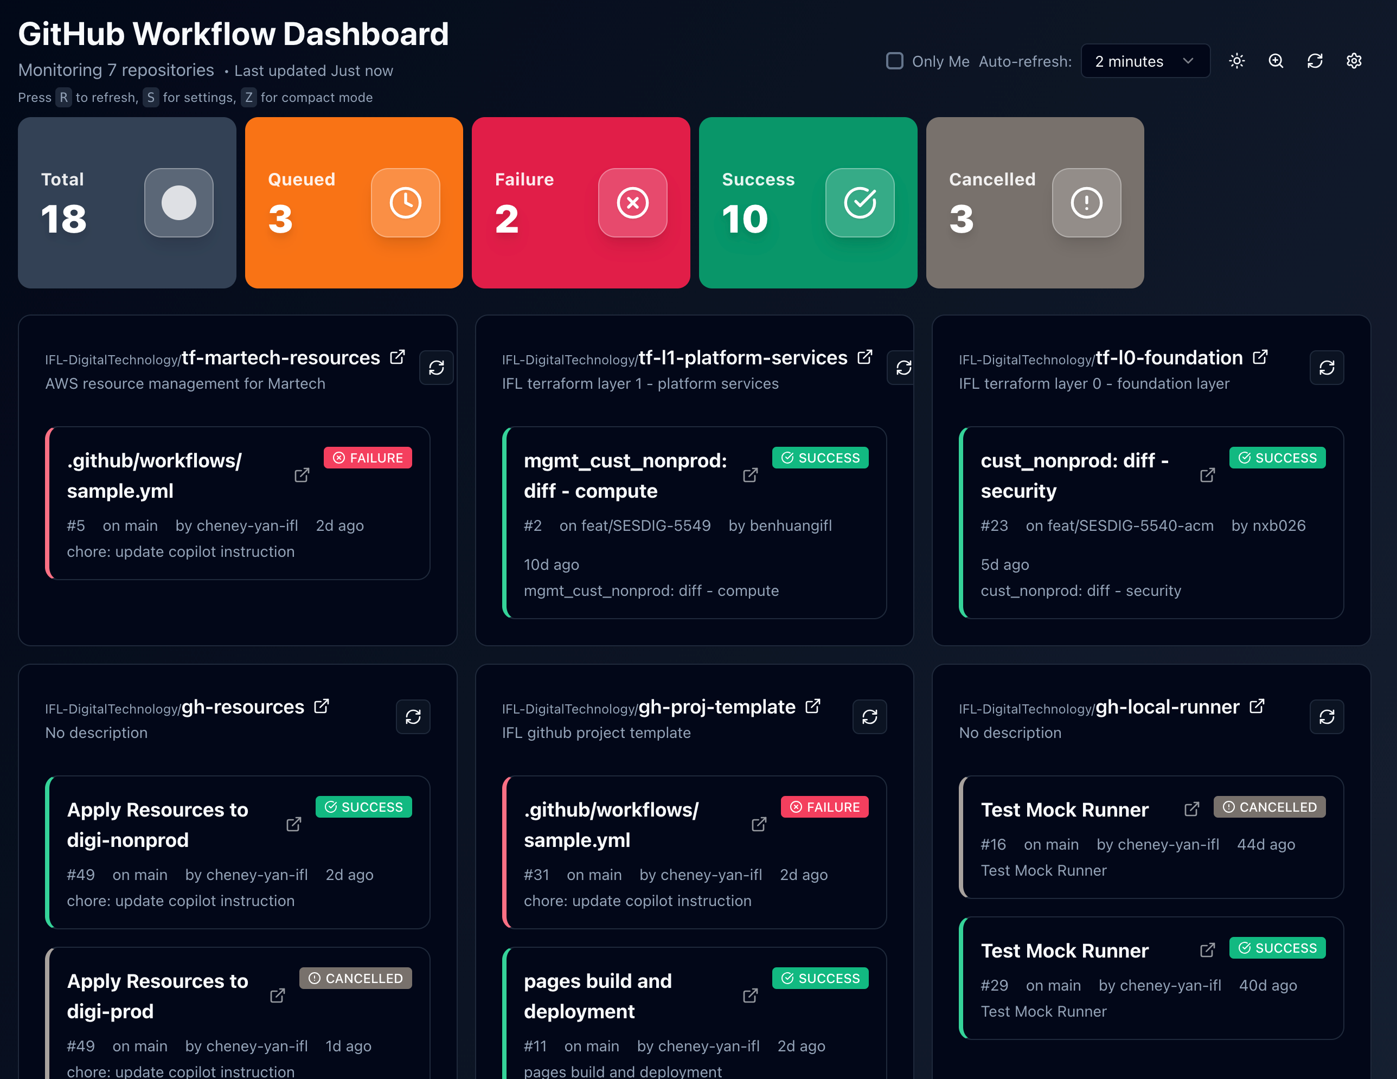Refresh the gh-proj-template repository card
This screenshot has height=1079, width=1397.
pos(870,717)
